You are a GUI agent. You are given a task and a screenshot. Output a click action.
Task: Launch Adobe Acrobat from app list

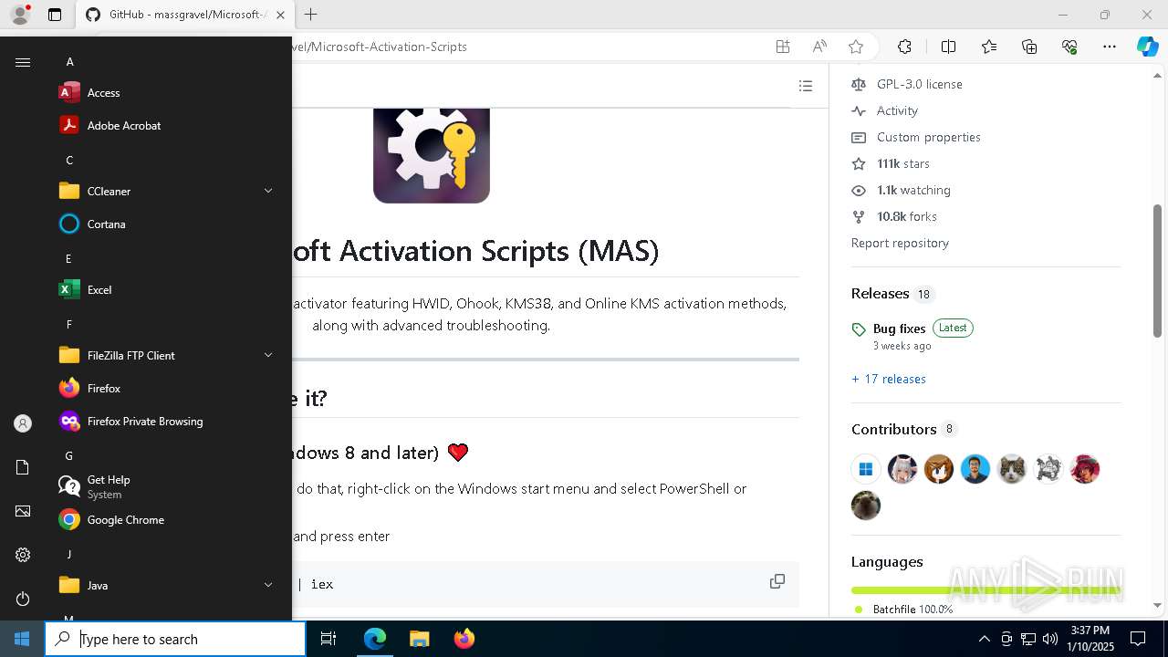(164, 125)
